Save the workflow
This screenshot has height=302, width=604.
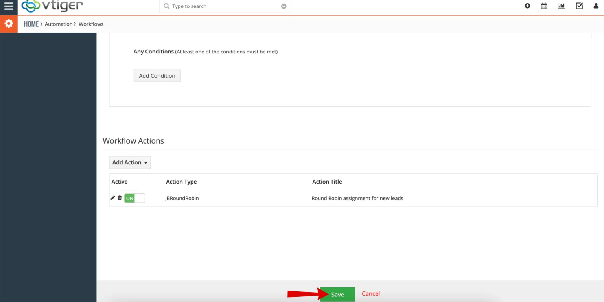337,294
